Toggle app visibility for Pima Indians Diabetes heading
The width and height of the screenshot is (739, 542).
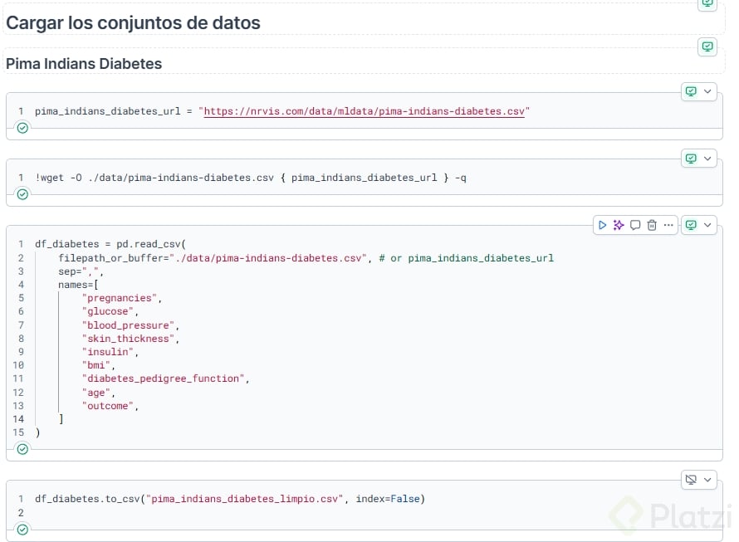707,46
